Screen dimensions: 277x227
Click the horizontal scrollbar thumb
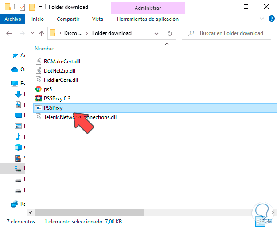89,212
